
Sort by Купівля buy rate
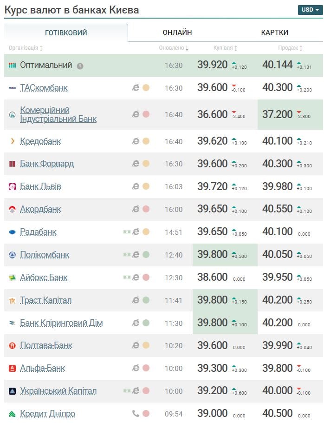tap(226, 48)
